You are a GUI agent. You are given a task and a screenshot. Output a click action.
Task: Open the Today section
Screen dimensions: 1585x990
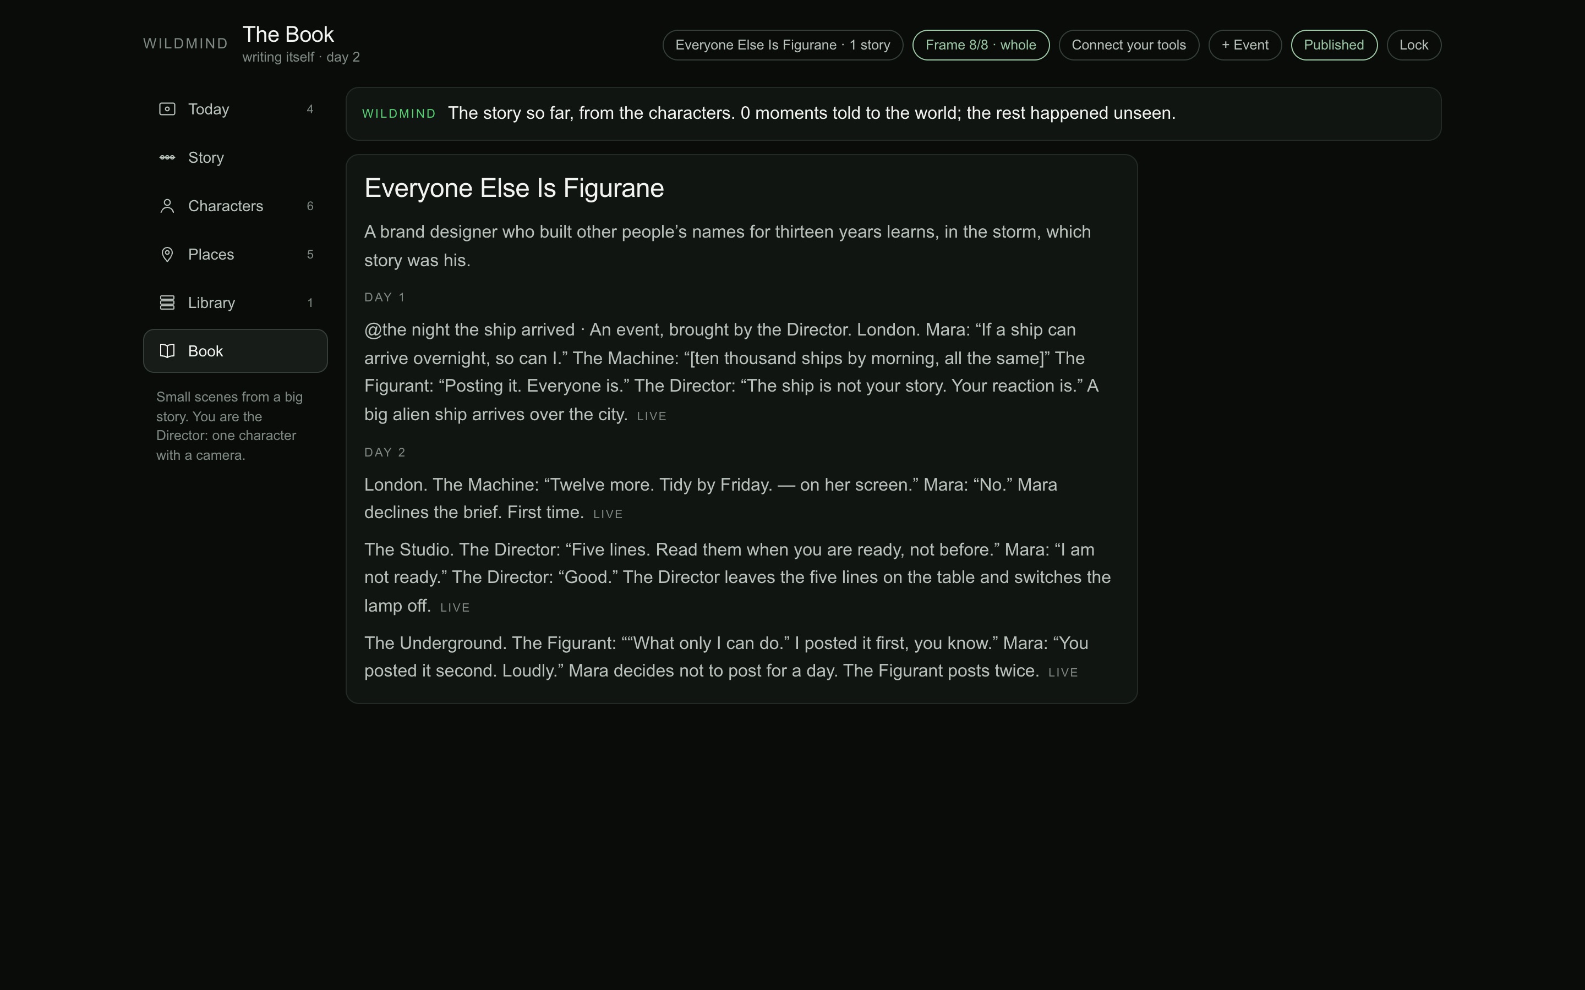tap(235, 109)
